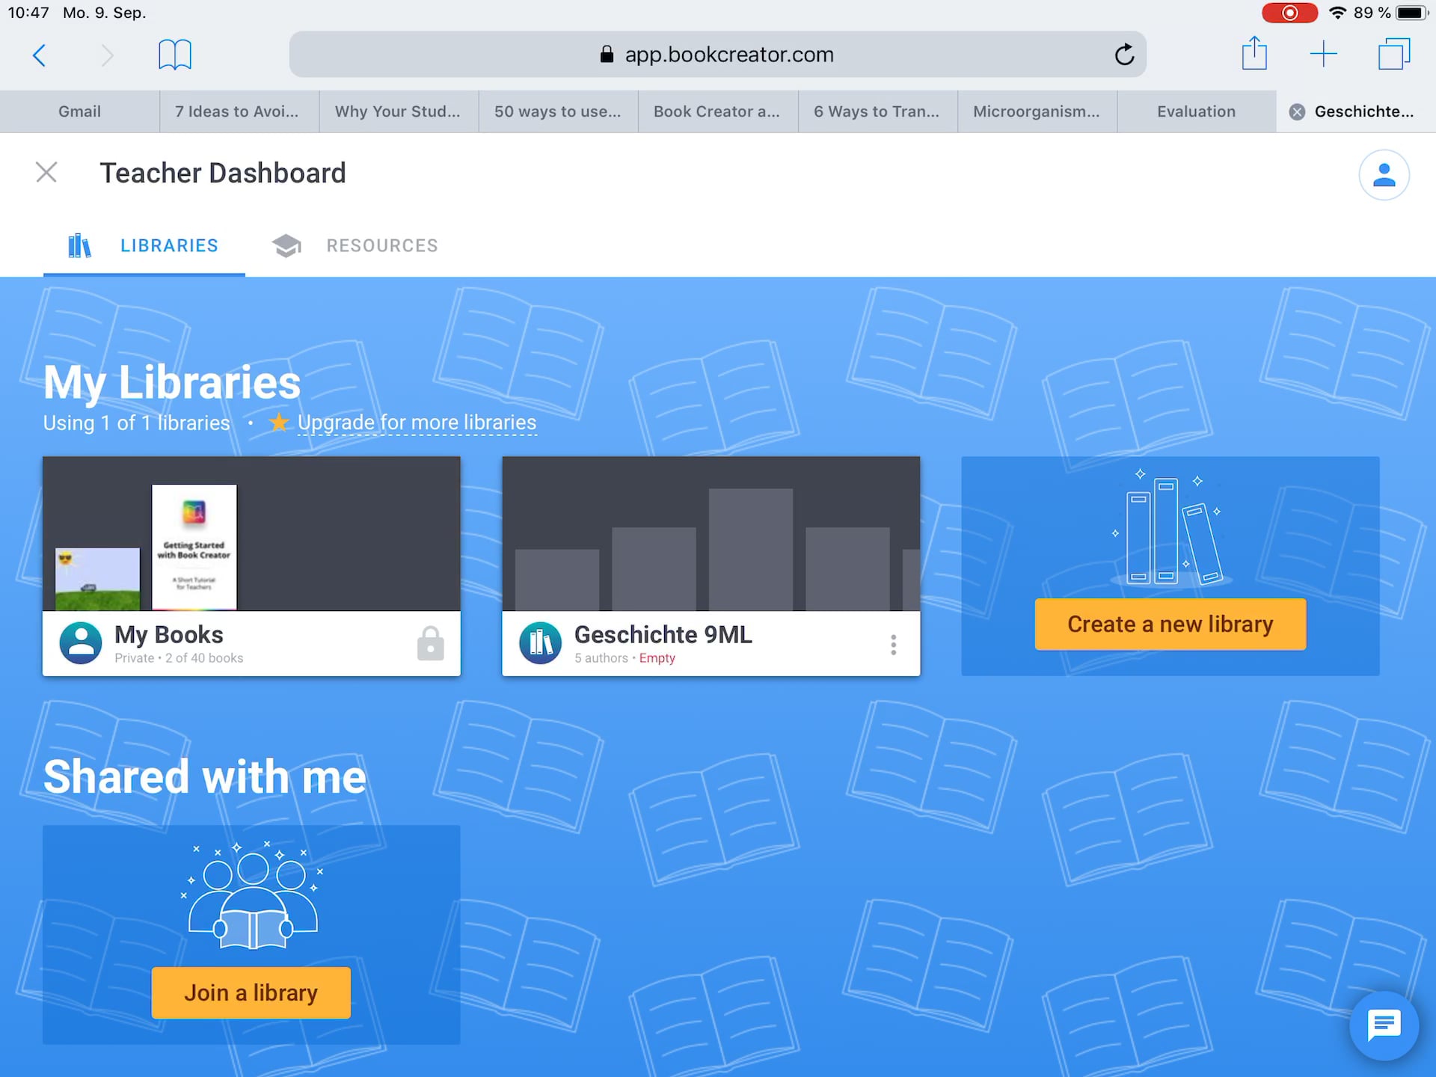Open the 7 Ideas to Avoi... tab
This screenshot has width=1436, height=1077.
[x=239, y=111]
